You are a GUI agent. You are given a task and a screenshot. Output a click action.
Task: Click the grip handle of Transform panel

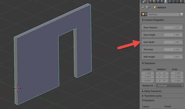(182, 63)
